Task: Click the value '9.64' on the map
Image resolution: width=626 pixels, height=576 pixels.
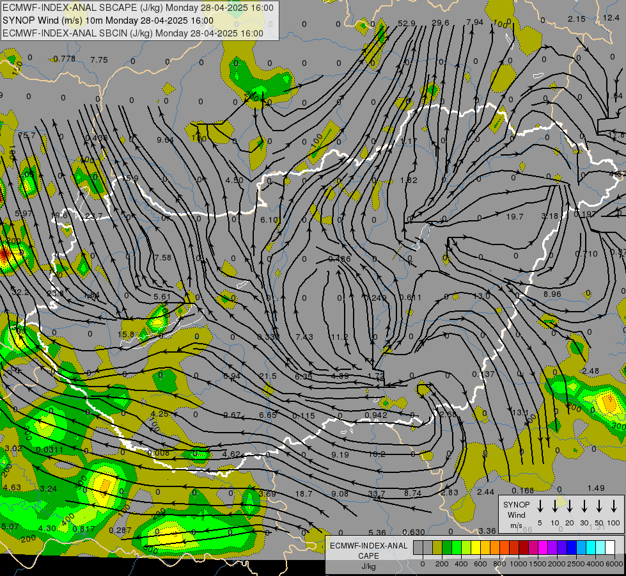Action: [x=165, y=140]
